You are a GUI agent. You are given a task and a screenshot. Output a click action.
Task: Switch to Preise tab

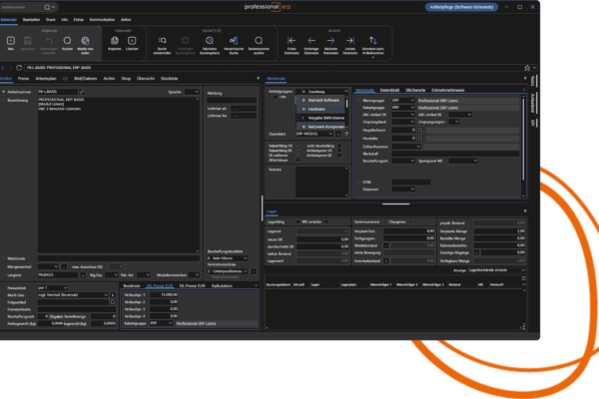pos(23,78)
